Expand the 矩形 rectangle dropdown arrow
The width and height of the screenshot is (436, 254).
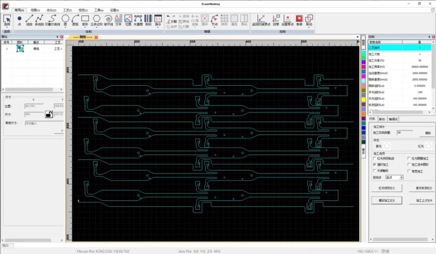(85, 27)
